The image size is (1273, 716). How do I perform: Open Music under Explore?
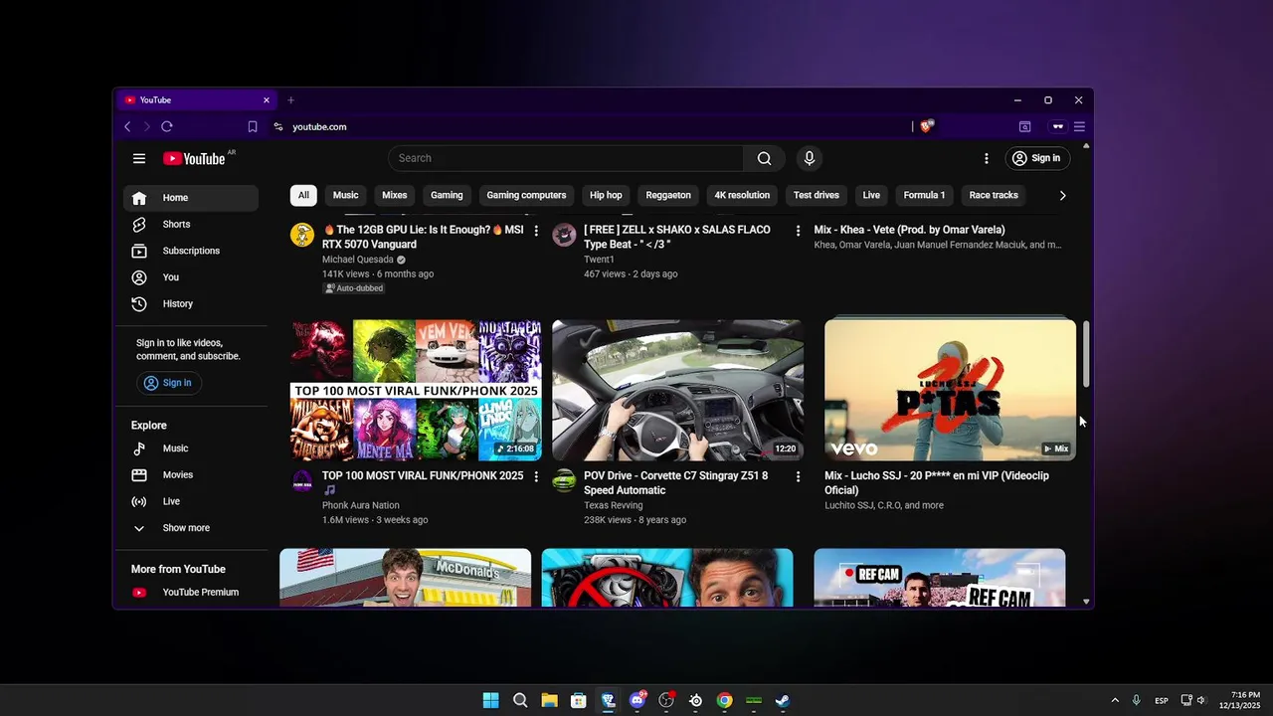191,448
